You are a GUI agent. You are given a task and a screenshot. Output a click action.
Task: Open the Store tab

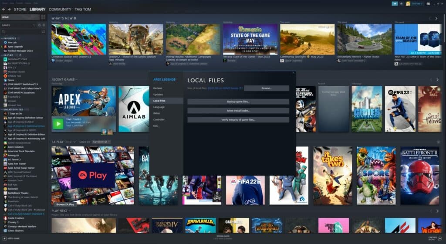[20, 9]
